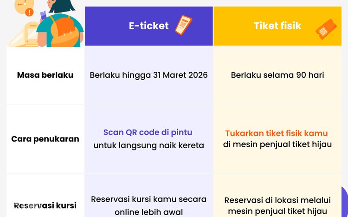Click the Reservasi kursi row label
Screen dimensions: 348x217
pyautogui.click(x=45, y=205)
